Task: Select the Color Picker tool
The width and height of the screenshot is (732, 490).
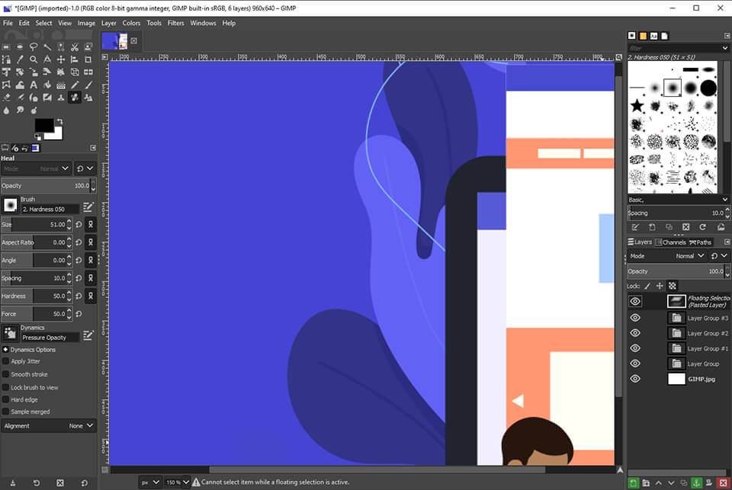Action: (x=20, y=59)
